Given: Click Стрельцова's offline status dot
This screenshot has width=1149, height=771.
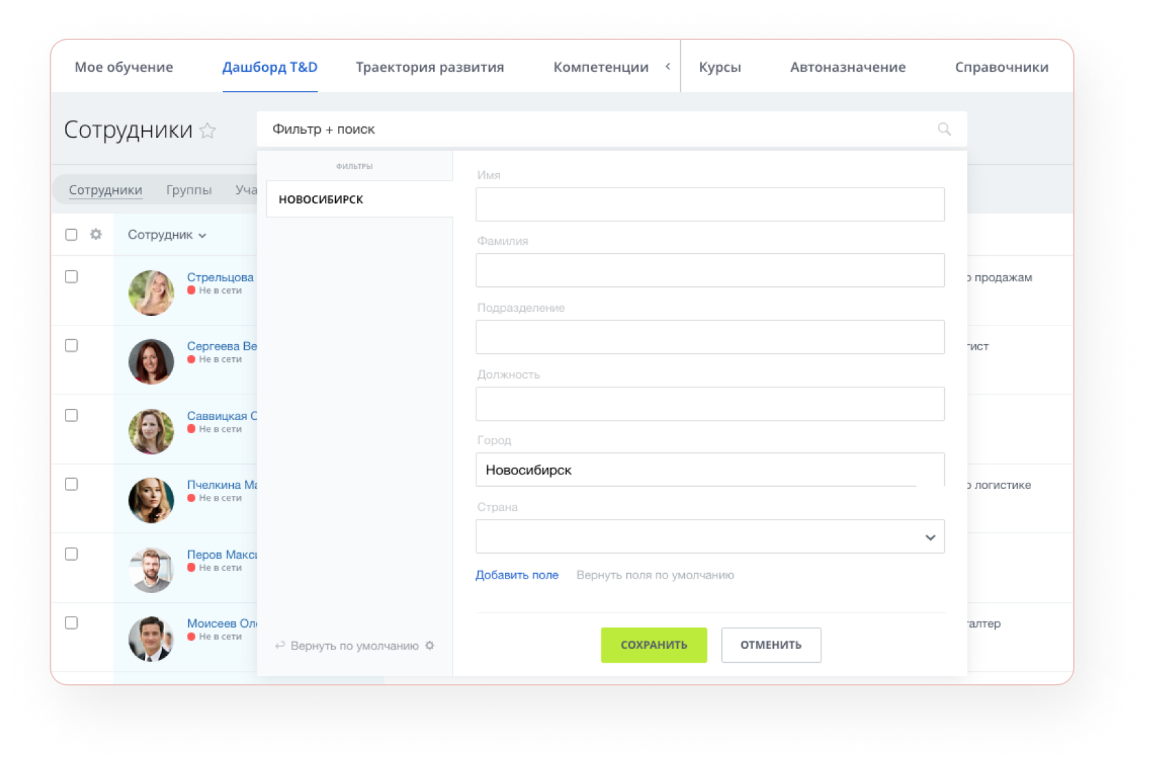Looking at the screenshot, I should point(193,291).
